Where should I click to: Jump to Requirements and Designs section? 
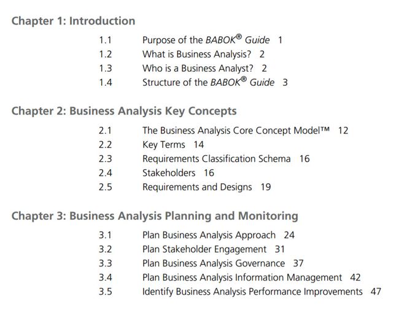click(x=197, y=187)
